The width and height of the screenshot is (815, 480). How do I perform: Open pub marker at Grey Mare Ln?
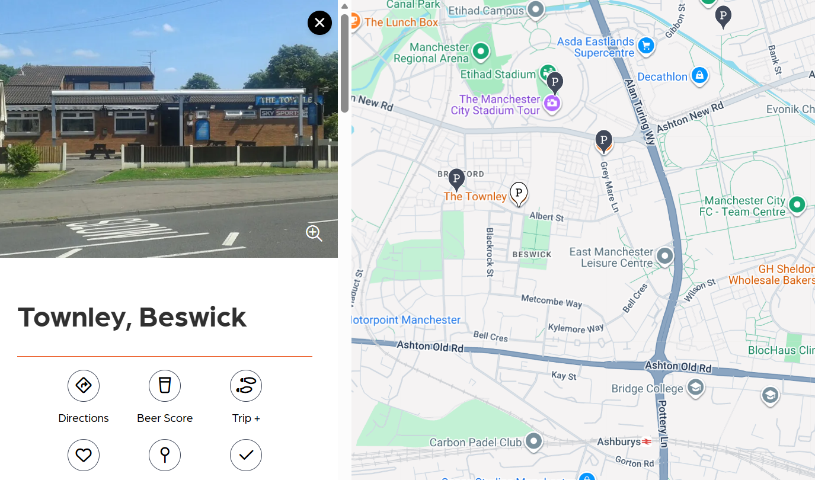point(603,142)
